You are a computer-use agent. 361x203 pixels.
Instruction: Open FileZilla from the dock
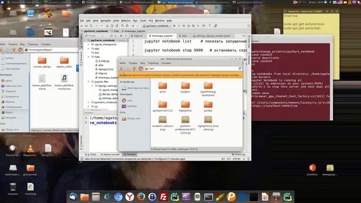(164, 197)
